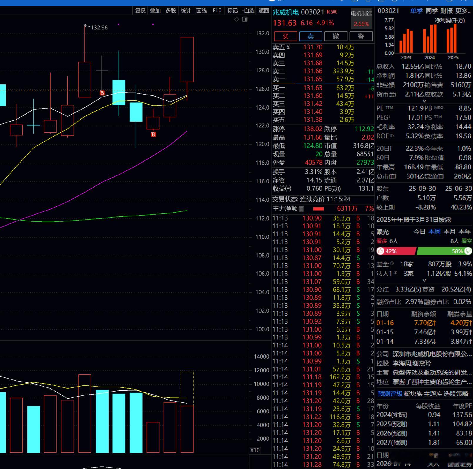This screenshot has height=469, width=473.
Task: Open the 多股 multi-stock view
Action: point(171,11)
